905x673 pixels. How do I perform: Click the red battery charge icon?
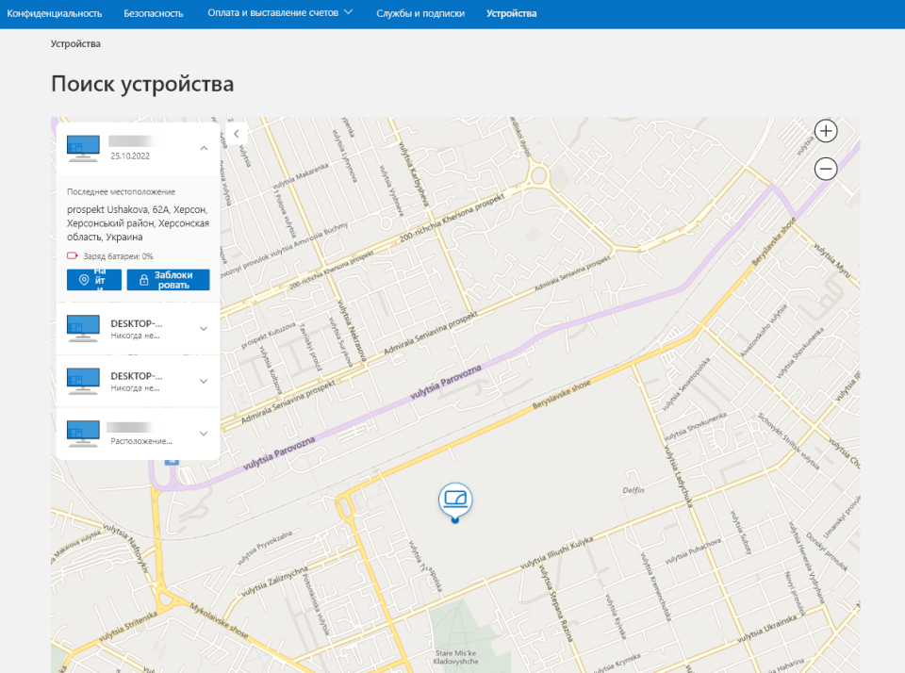(x=72, y=256)
